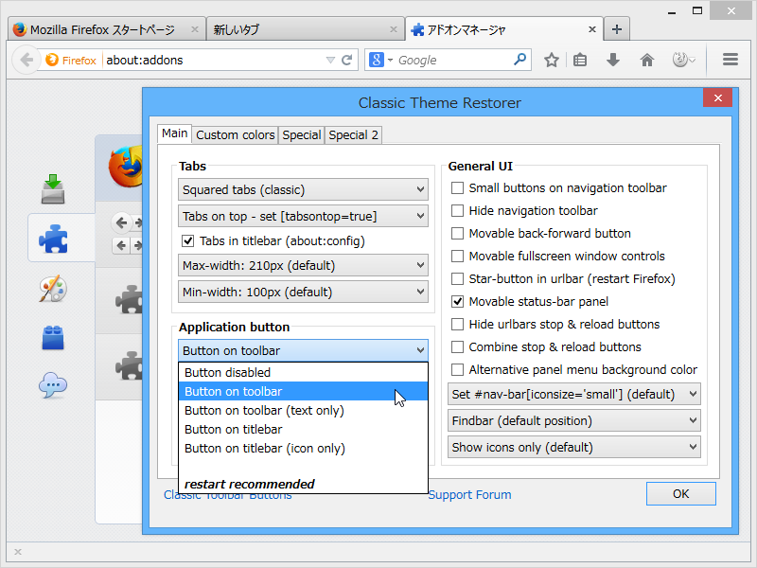Open the downloads arrow icon
The height and width of the screenshot is (568, 757).
[612, 60]
